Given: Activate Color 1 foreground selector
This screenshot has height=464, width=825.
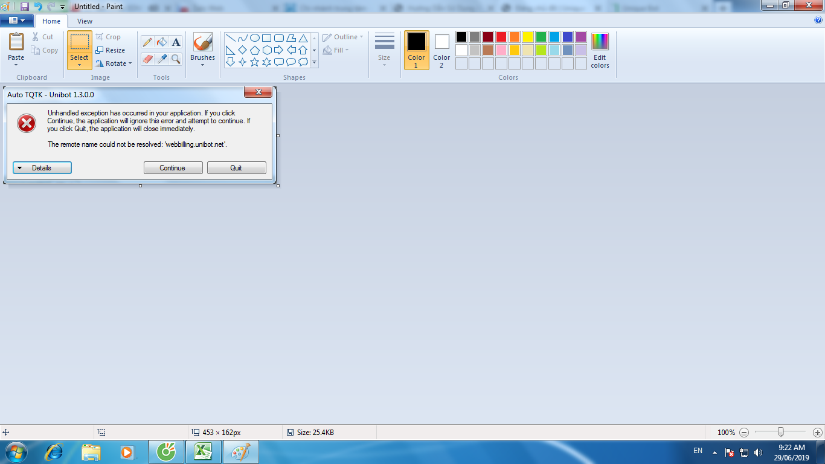Looking at the screenshot, I should [x=416, y=50].
